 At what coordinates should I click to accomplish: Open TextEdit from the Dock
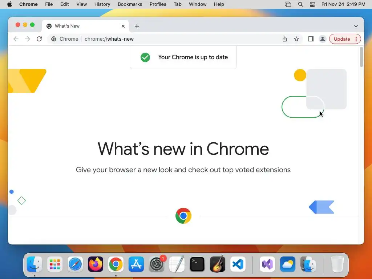177,264
